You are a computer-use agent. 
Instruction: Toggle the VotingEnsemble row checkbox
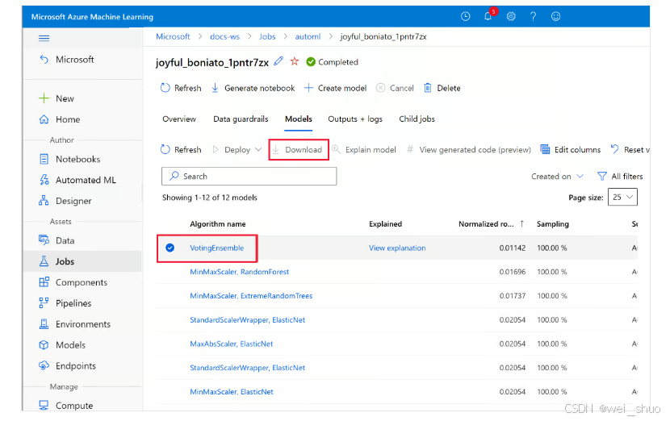[x=170, y=248]
